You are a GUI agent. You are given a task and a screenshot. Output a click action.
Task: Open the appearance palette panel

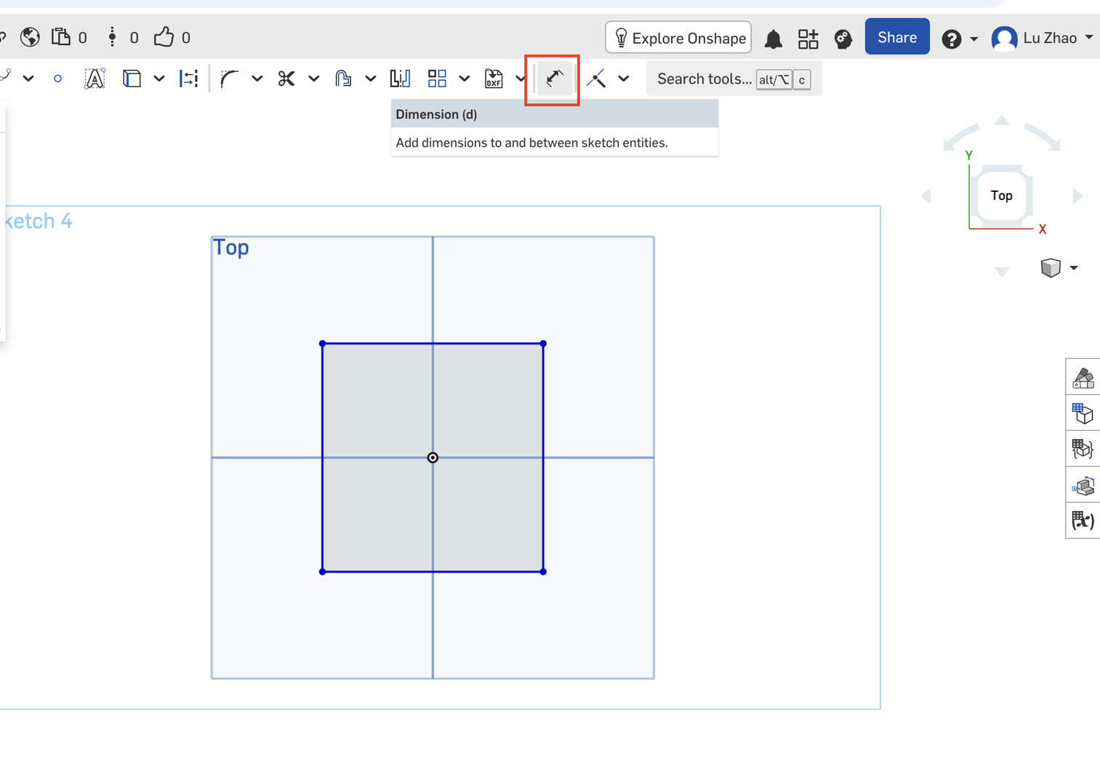point(1083,377)
